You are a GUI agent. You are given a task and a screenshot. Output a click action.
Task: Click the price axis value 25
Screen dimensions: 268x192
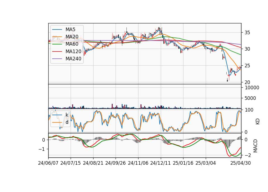pos(247,66)
